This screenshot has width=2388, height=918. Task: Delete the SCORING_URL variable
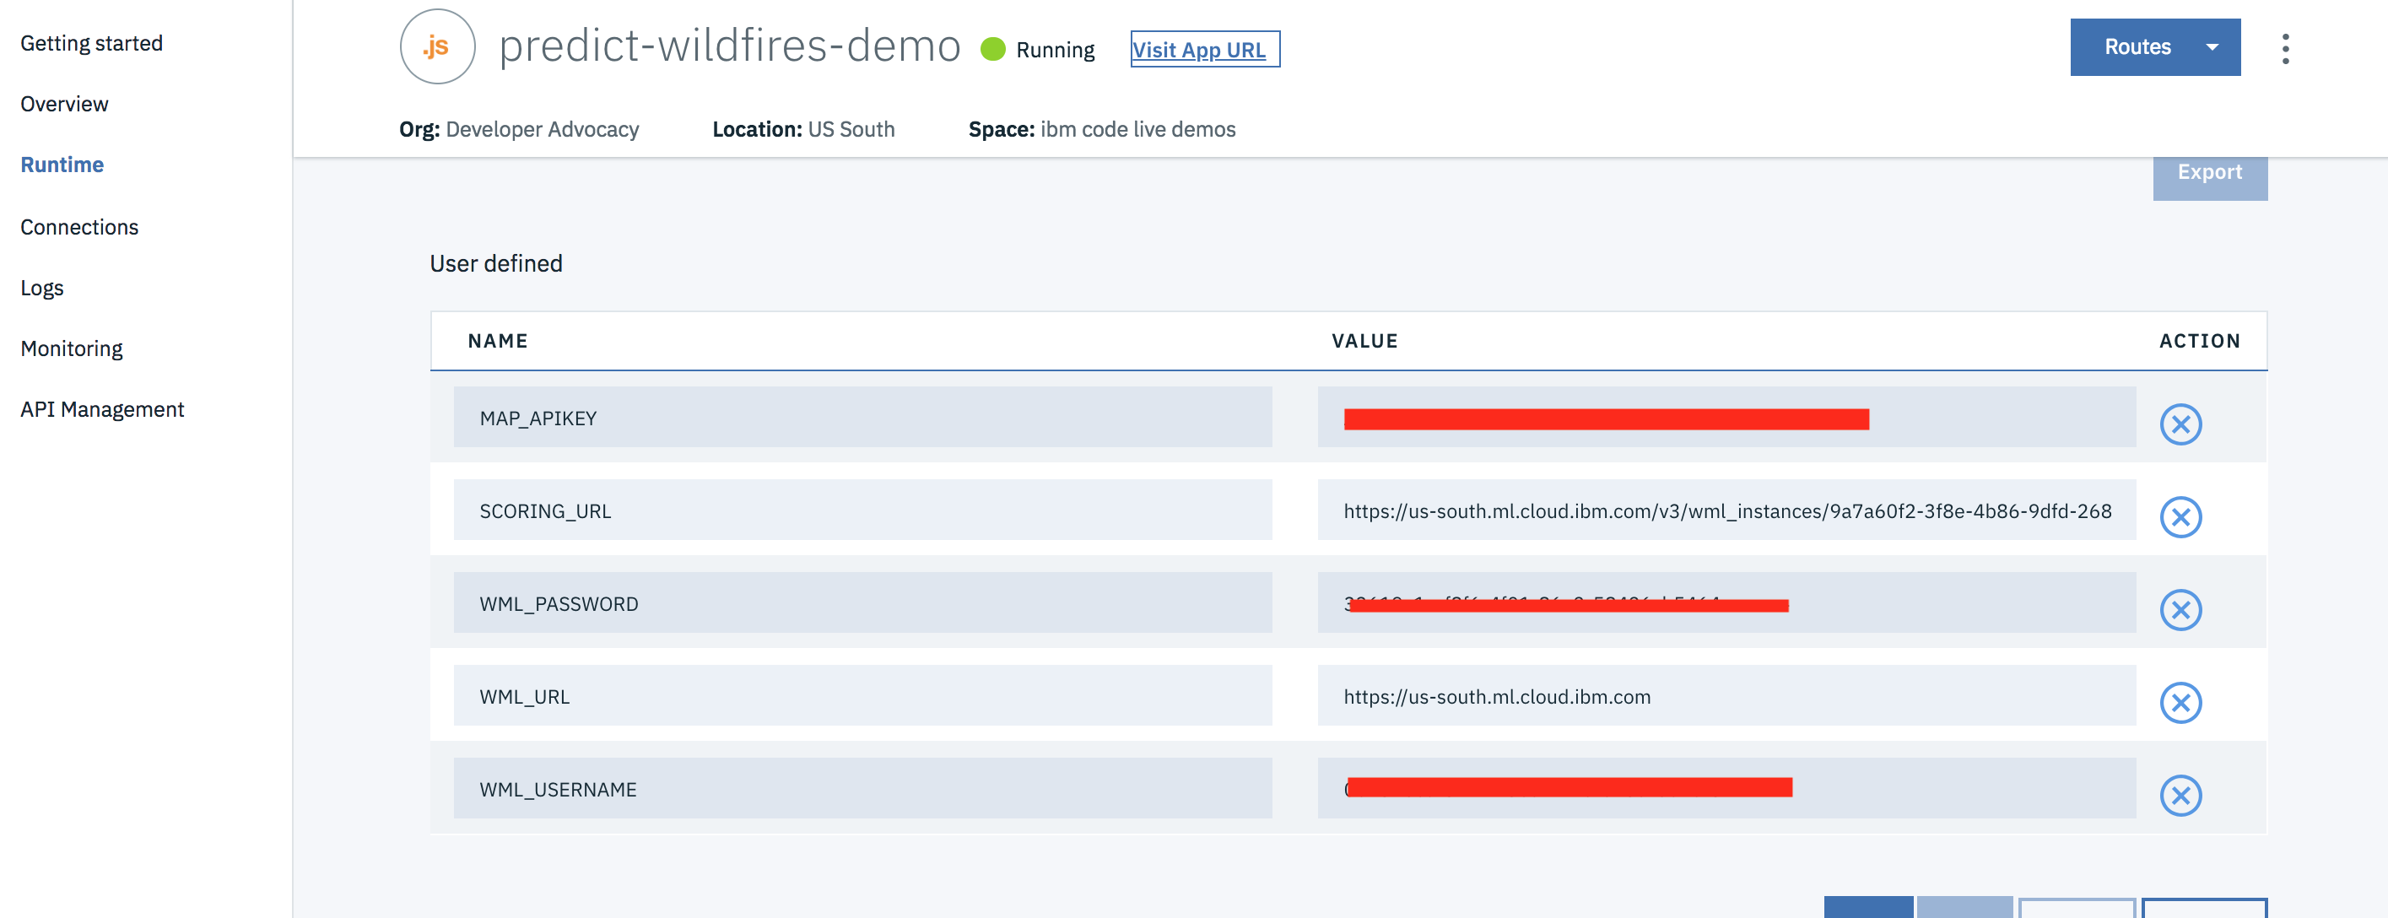pos(2180,516)
